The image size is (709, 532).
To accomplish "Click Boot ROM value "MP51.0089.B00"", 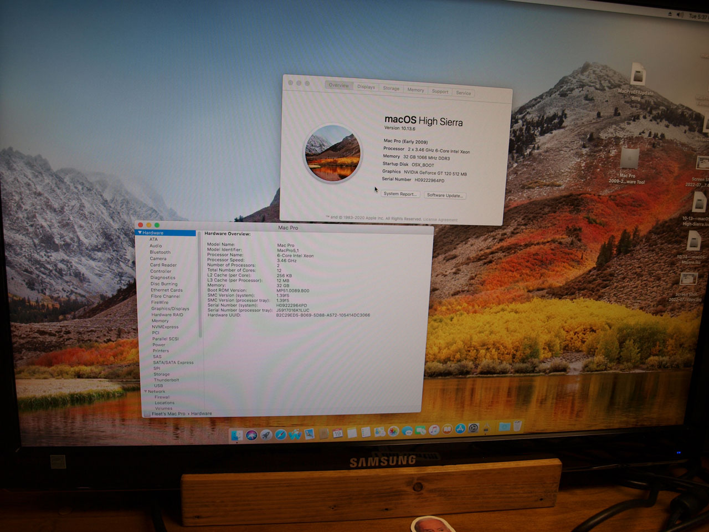I will coord(293,290).
